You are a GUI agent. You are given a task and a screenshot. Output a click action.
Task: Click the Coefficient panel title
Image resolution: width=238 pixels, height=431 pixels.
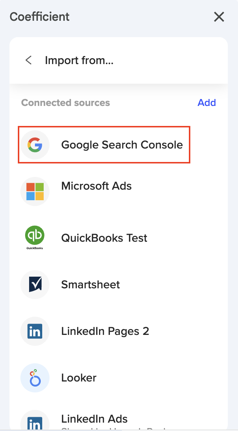pyautogui.click(x=40, y=17)
